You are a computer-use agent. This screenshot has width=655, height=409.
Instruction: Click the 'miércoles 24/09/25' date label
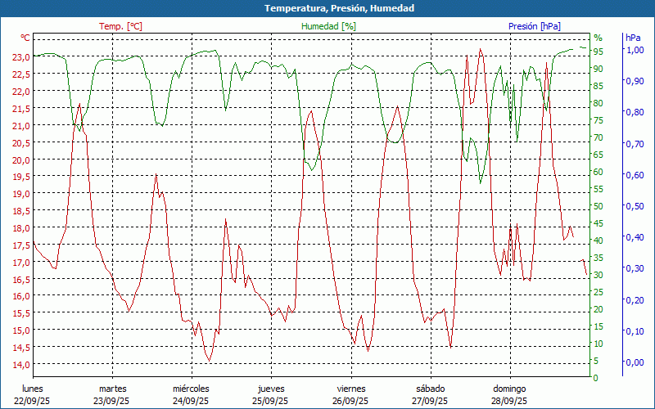(191, 394)
